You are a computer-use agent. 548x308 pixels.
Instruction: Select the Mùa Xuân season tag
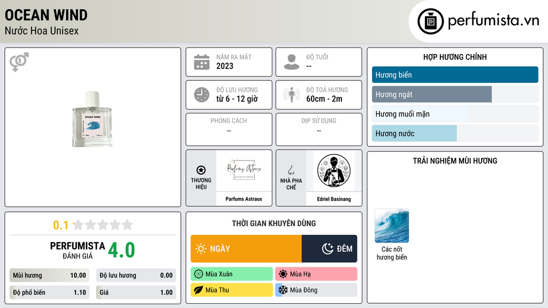pos(232,274)
